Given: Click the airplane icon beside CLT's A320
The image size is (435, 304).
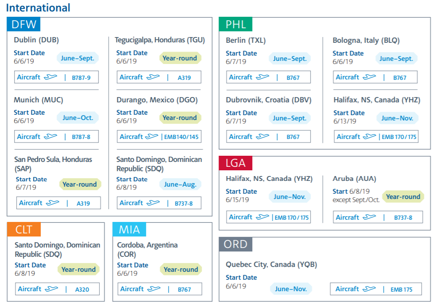Looking at the screenshot, I should pos(51,289).
